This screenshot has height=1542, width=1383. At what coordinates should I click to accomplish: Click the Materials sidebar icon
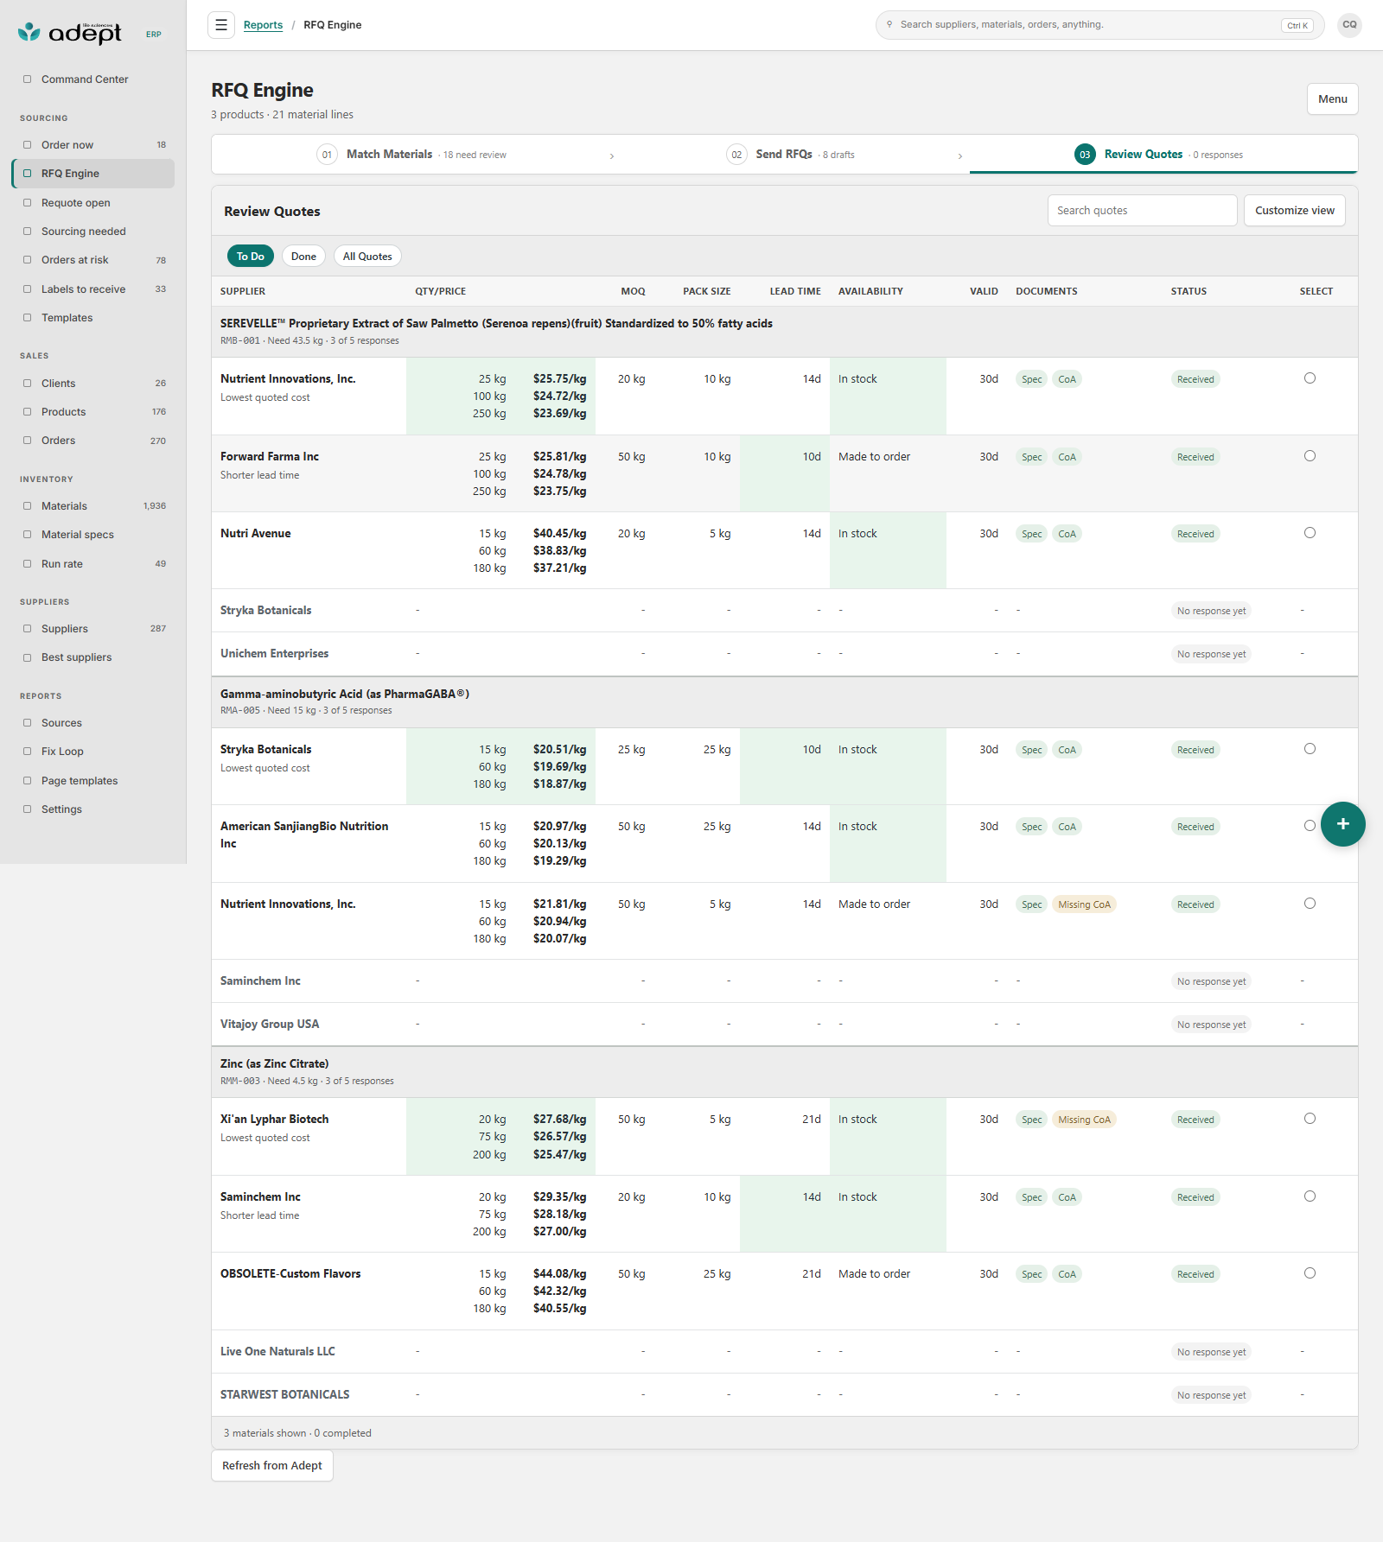tap(27, 506)
